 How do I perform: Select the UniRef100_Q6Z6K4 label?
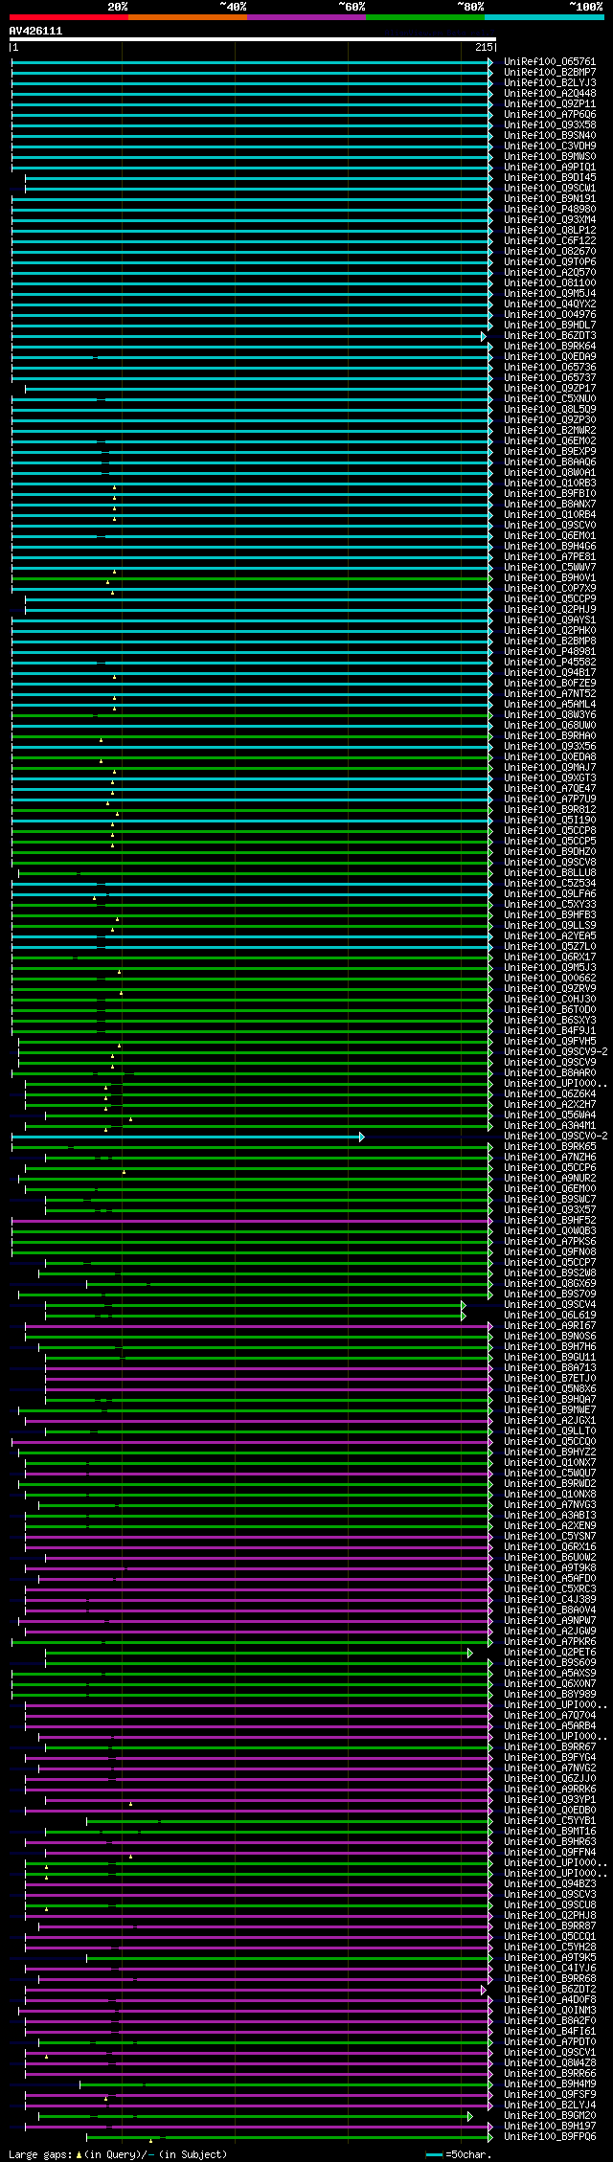tap(550, 1093)
